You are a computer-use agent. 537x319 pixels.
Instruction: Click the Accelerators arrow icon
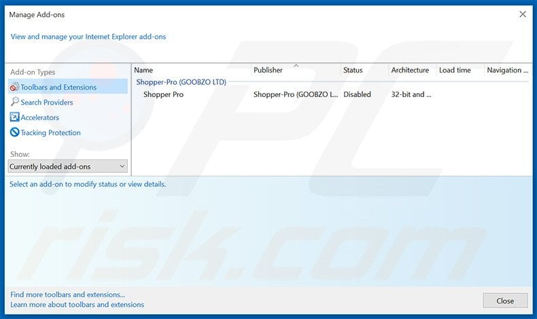coord(14,117)
